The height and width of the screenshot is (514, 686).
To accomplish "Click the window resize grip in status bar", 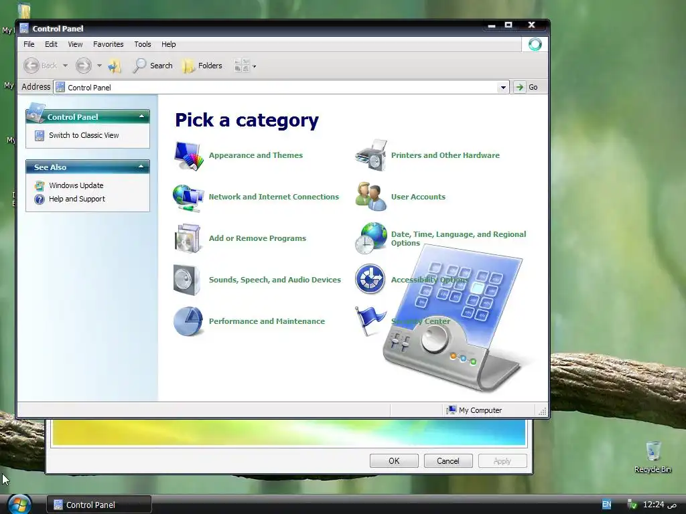I will (543, 411).
